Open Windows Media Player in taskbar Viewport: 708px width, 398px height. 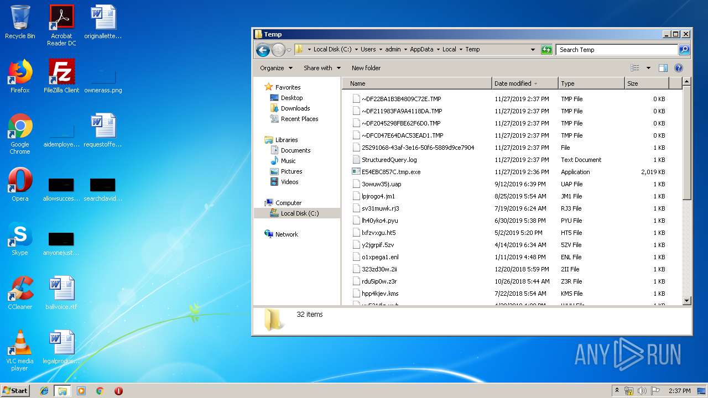(81, 391)
